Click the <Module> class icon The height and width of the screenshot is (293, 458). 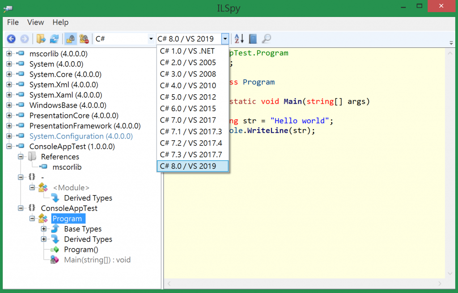(x=43, y=187)
